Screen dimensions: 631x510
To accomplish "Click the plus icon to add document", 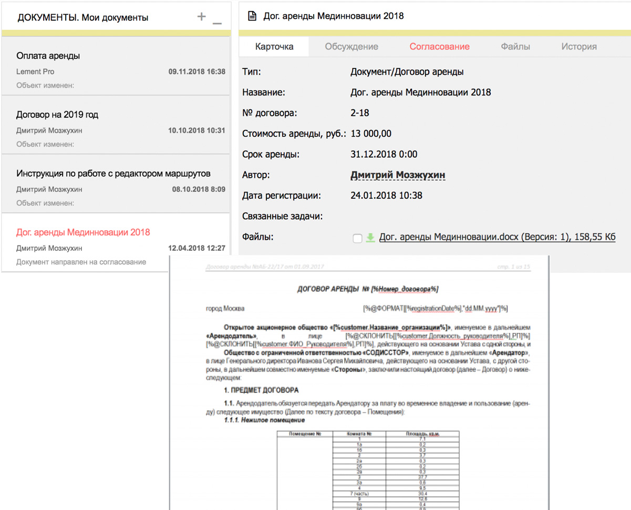I will (x=201, y=17).
